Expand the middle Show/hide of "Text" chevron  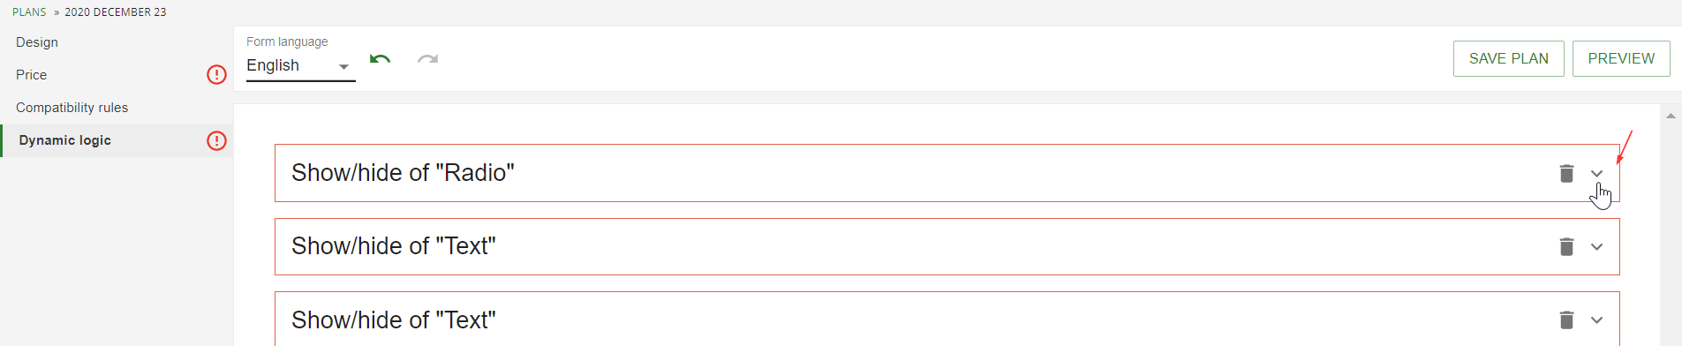point(1596,247)
